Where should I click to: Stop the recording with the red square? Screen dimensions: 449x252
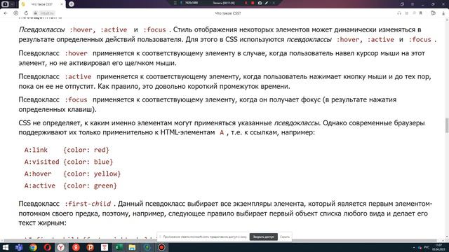[253, 3]
